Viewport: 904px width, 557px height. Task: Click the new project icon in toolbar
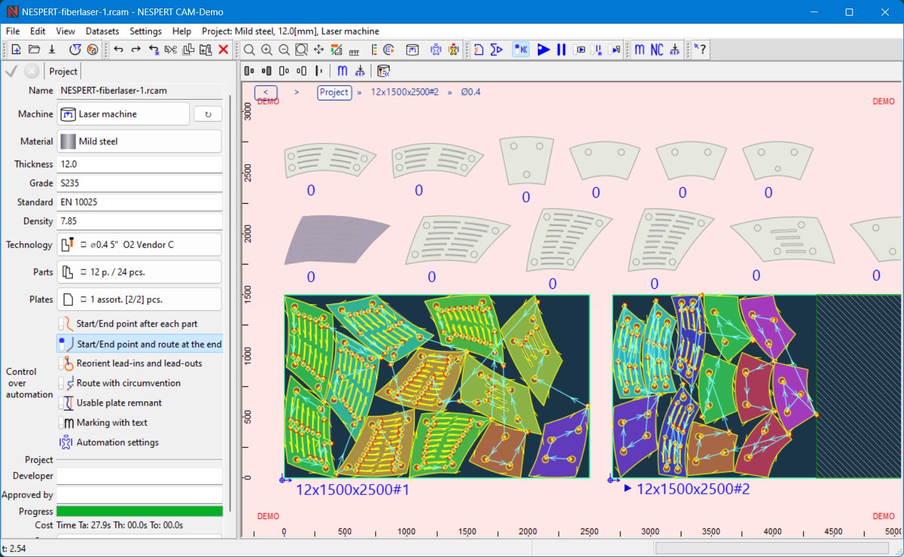coord(16,50)
